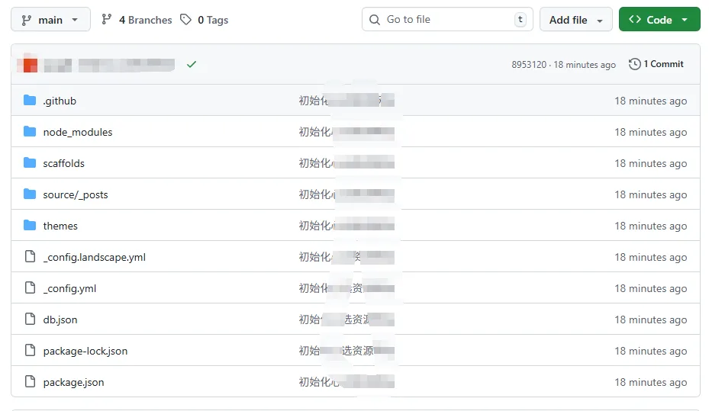Open the green Code dropdown
Screen dimensions: 709x411
(x=659, y=20)
